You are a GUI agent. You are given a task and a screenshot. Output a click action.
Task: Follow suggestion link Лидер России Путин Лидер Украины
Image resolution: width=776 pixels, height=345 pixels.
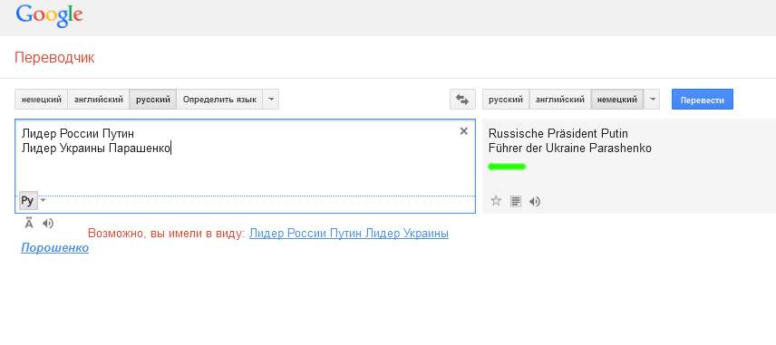pos(349,234)
